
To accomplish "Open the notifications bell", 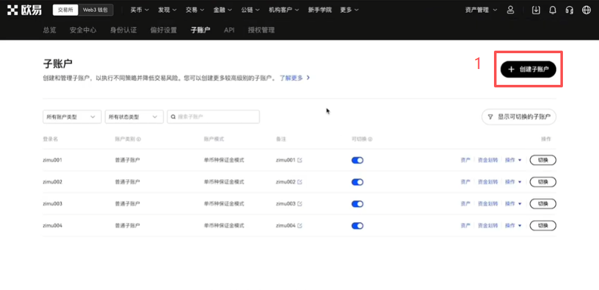I will tap(552, 10).
